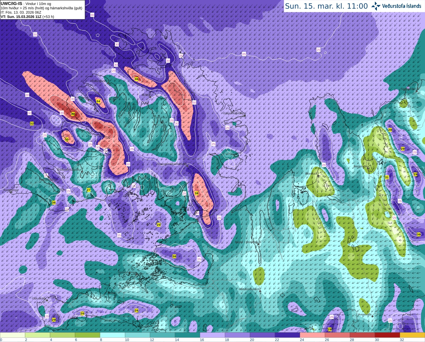Viewport: 425px width, 342px height.
Task: Select the orange legend swatch above 32 m/s
Action: point(412,335)
